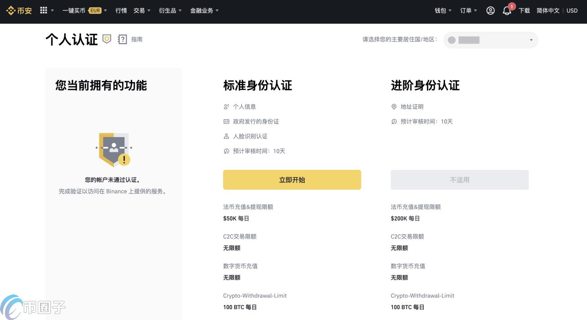Click the person icon beside 个人信息
This screenshot has width=587, height=320.
click(226, 107)
